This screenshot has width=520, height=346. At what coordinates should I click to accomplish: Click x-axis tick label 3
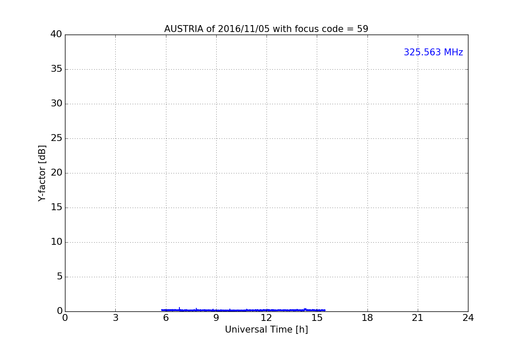[x=115, y=318]
